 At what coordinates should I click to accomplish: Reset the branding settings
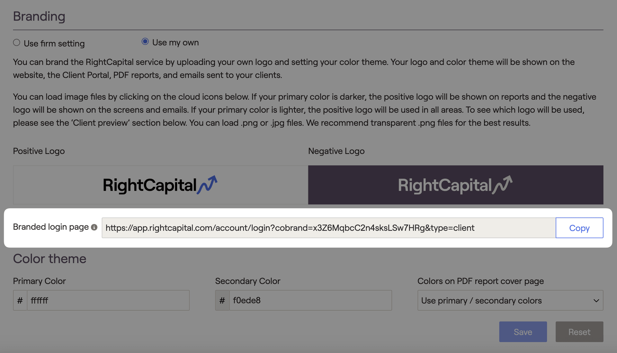click(579, 332)
